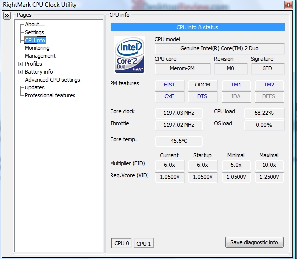The height and width of the screenshot is (259, 297).
Task: Switch to the CPU 1 tab
Action: [144, 243]
